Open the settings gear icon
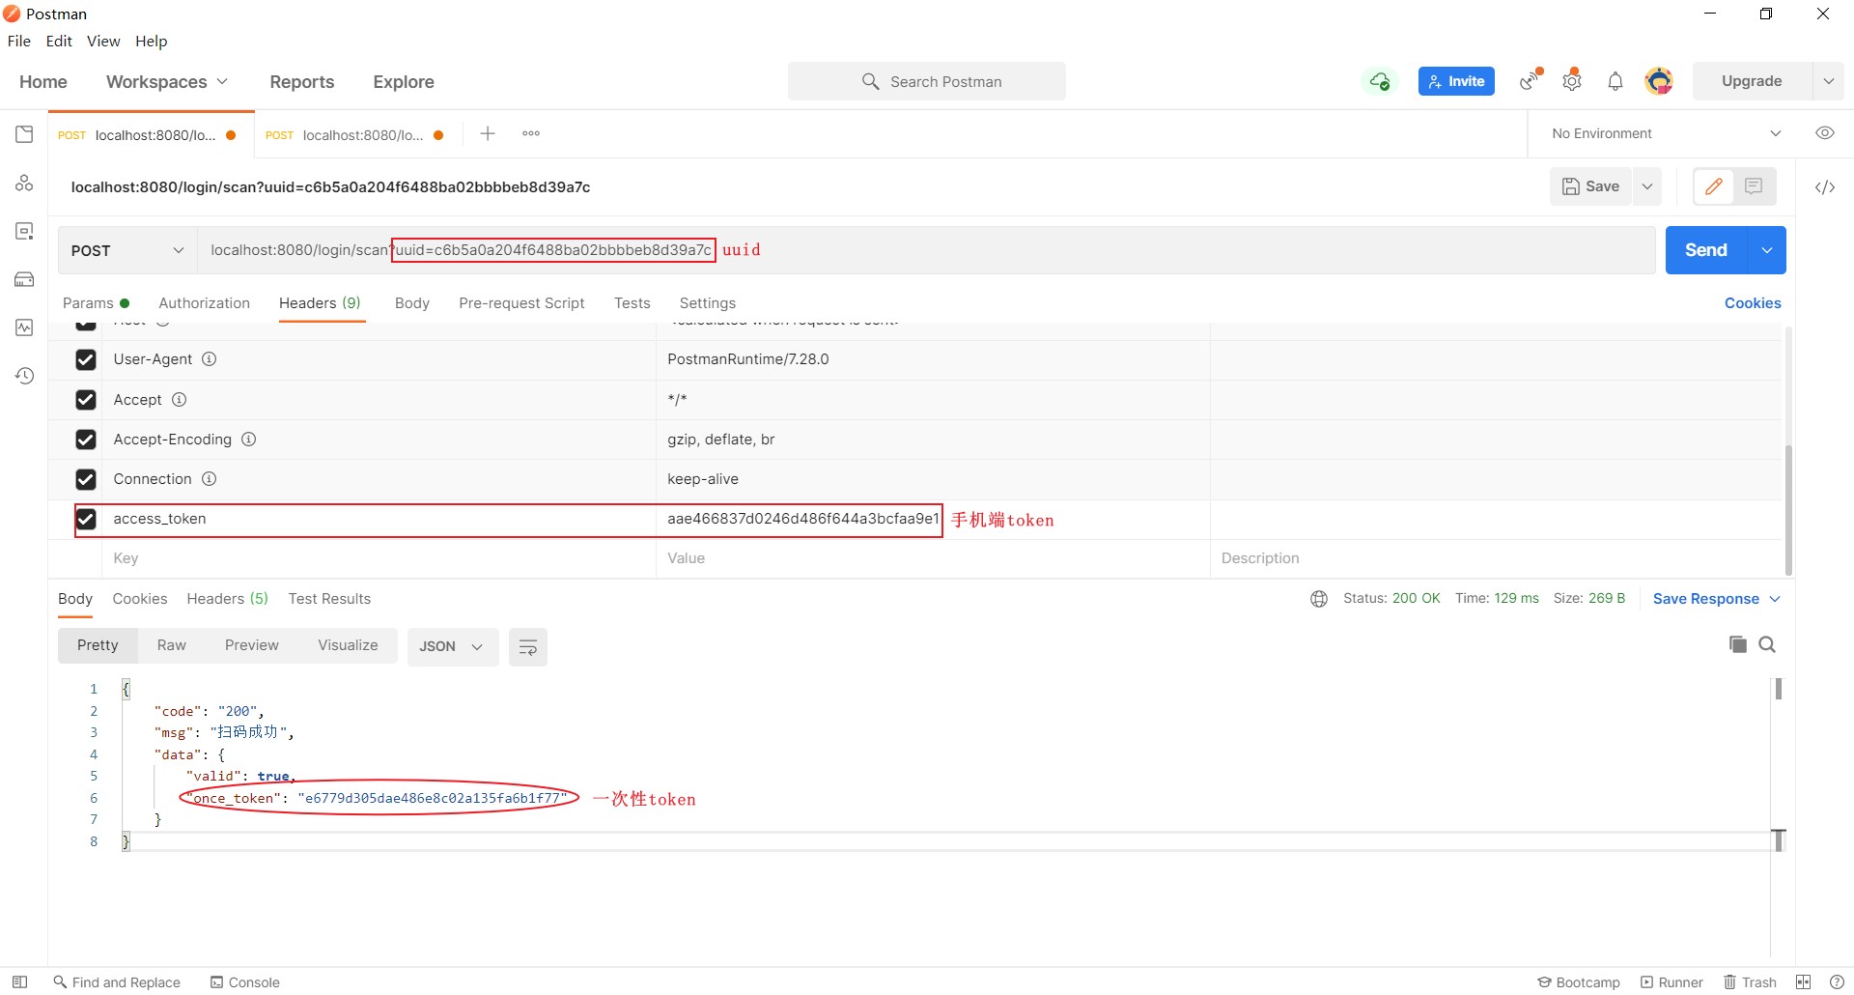The image size is (1854, 995). (x=1572, y=82)
